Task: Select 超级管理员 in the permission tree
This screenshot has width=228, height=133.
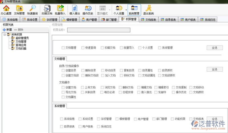Action: 22,38
